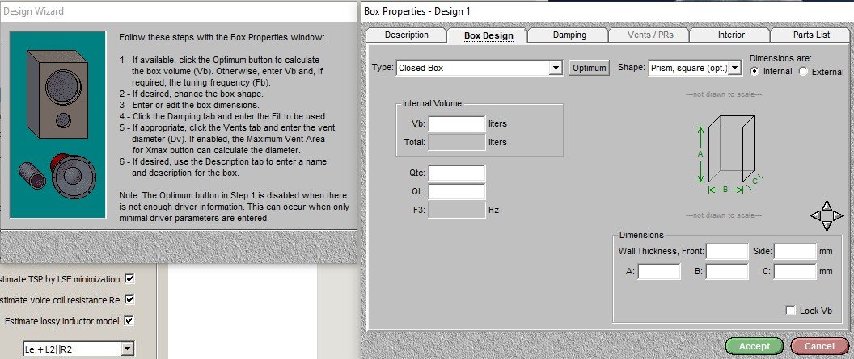Viewport: 854px width, 359px height.
Task: Click the F3 frequency read-only field
Action: [456, 211]
